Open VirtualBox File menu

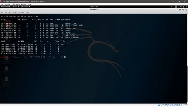(2, 4)
